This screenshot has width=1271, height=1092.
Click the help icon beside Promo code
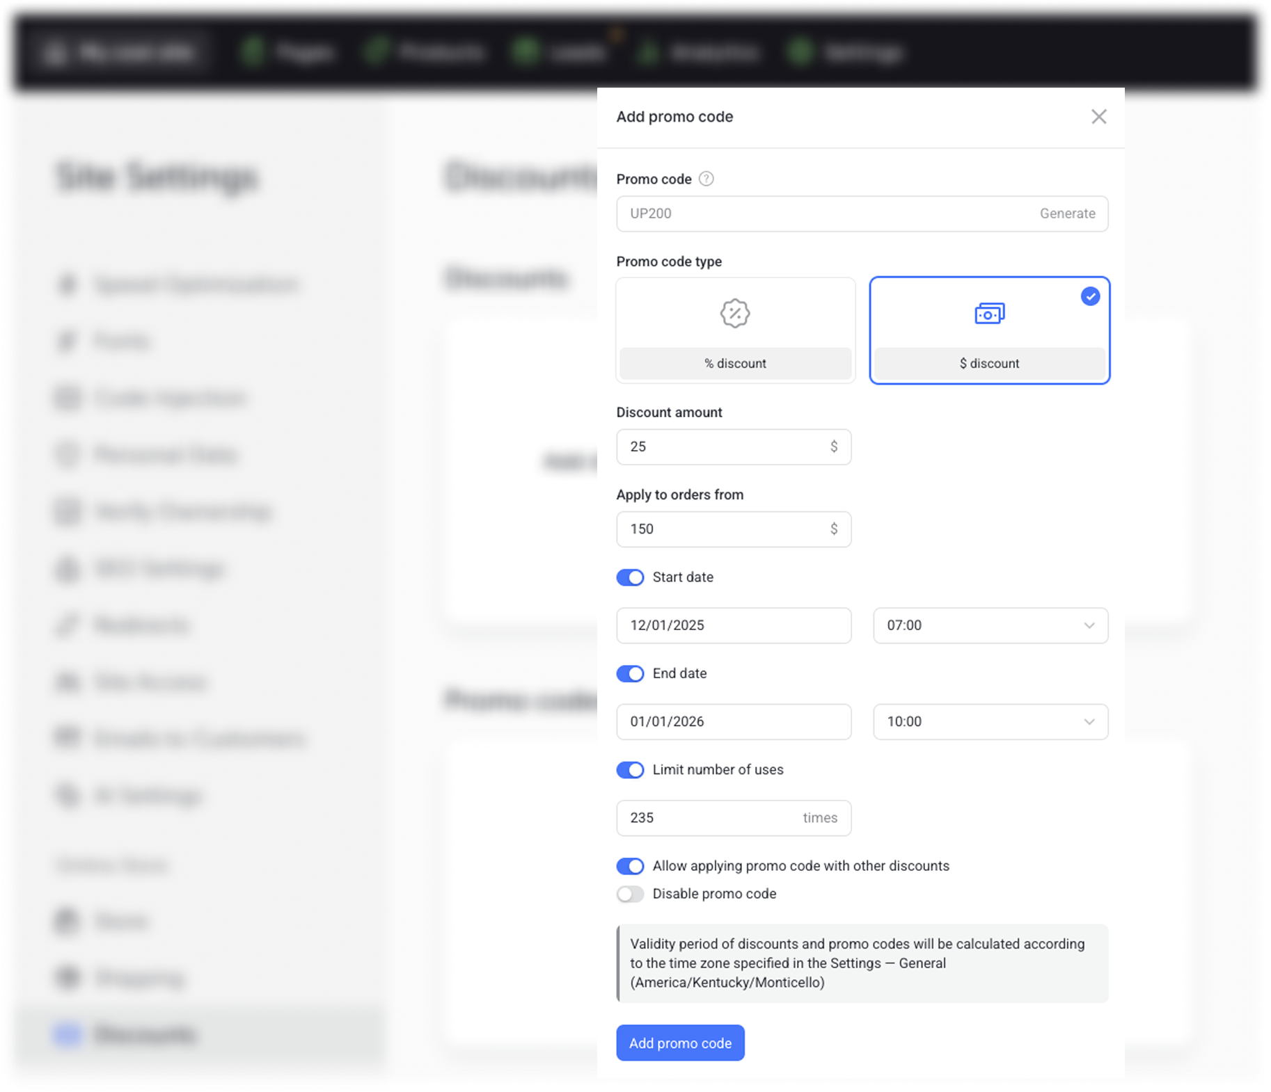pos(706,179)
